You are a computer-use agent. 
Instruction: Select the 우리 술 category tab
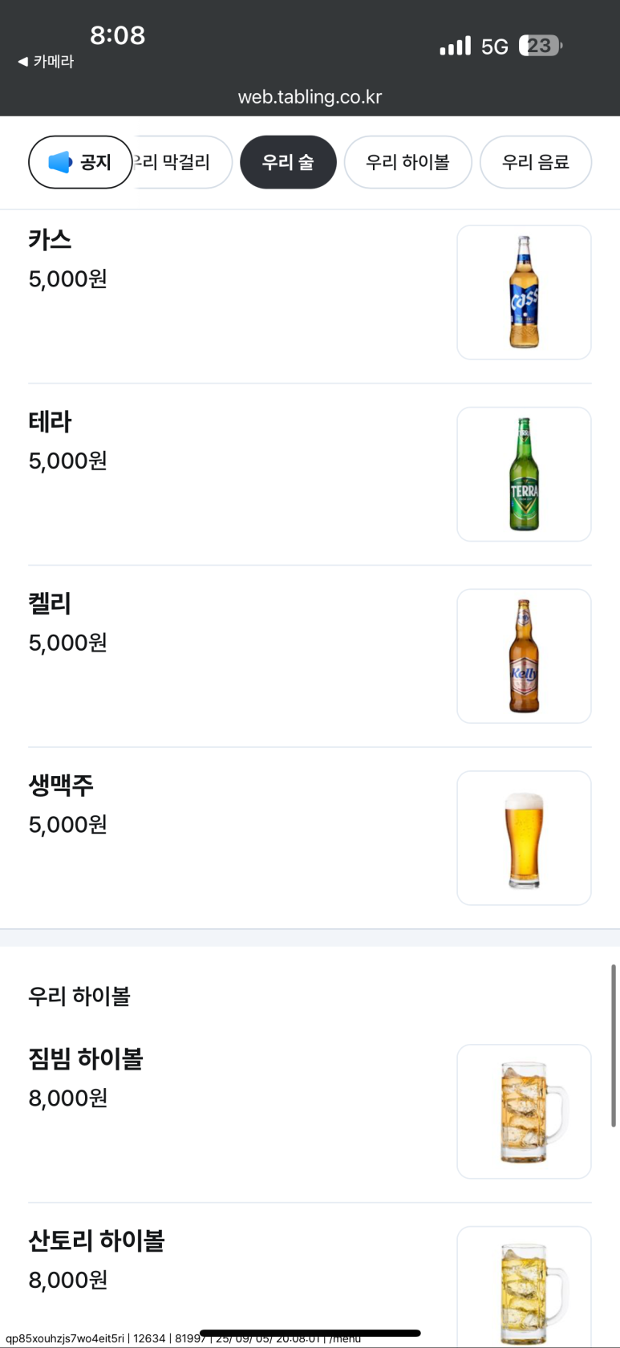pos(288,162)
